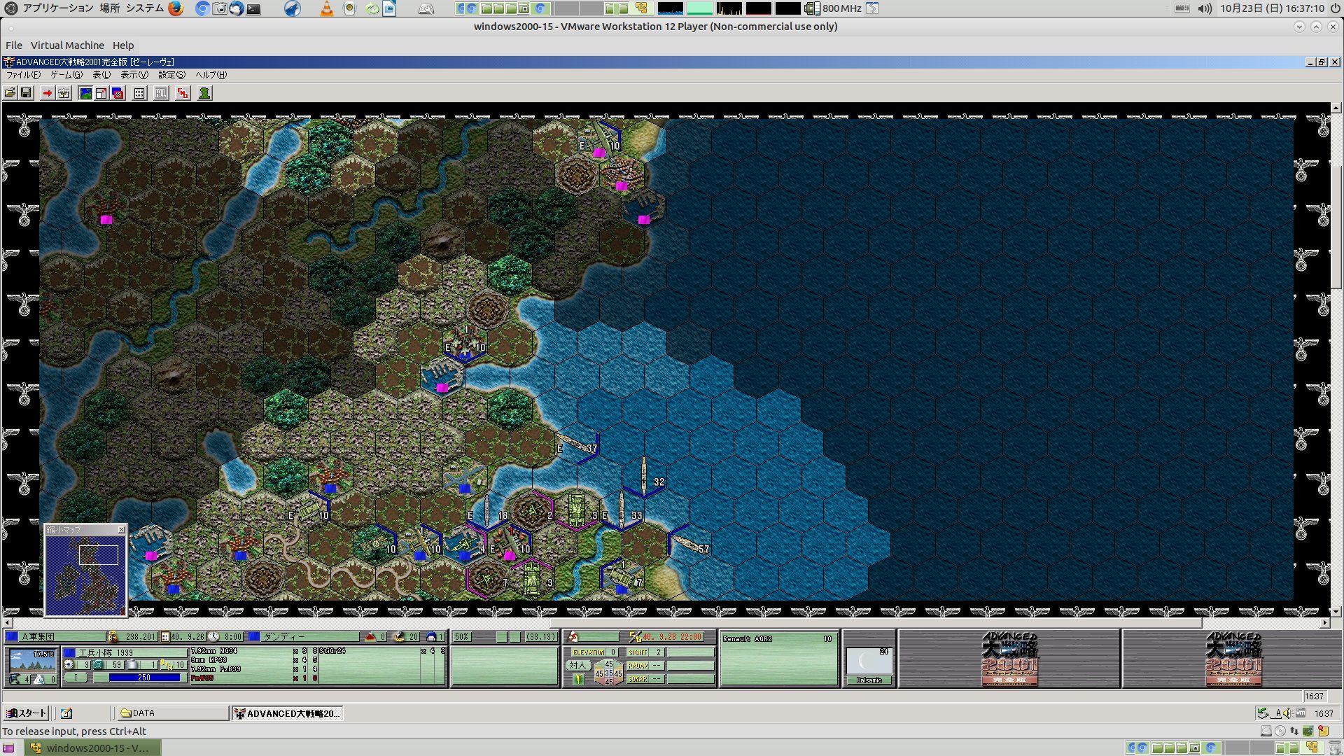Close the minimap panel
This screenshot has height=756, width=1344.
[121, 530]
